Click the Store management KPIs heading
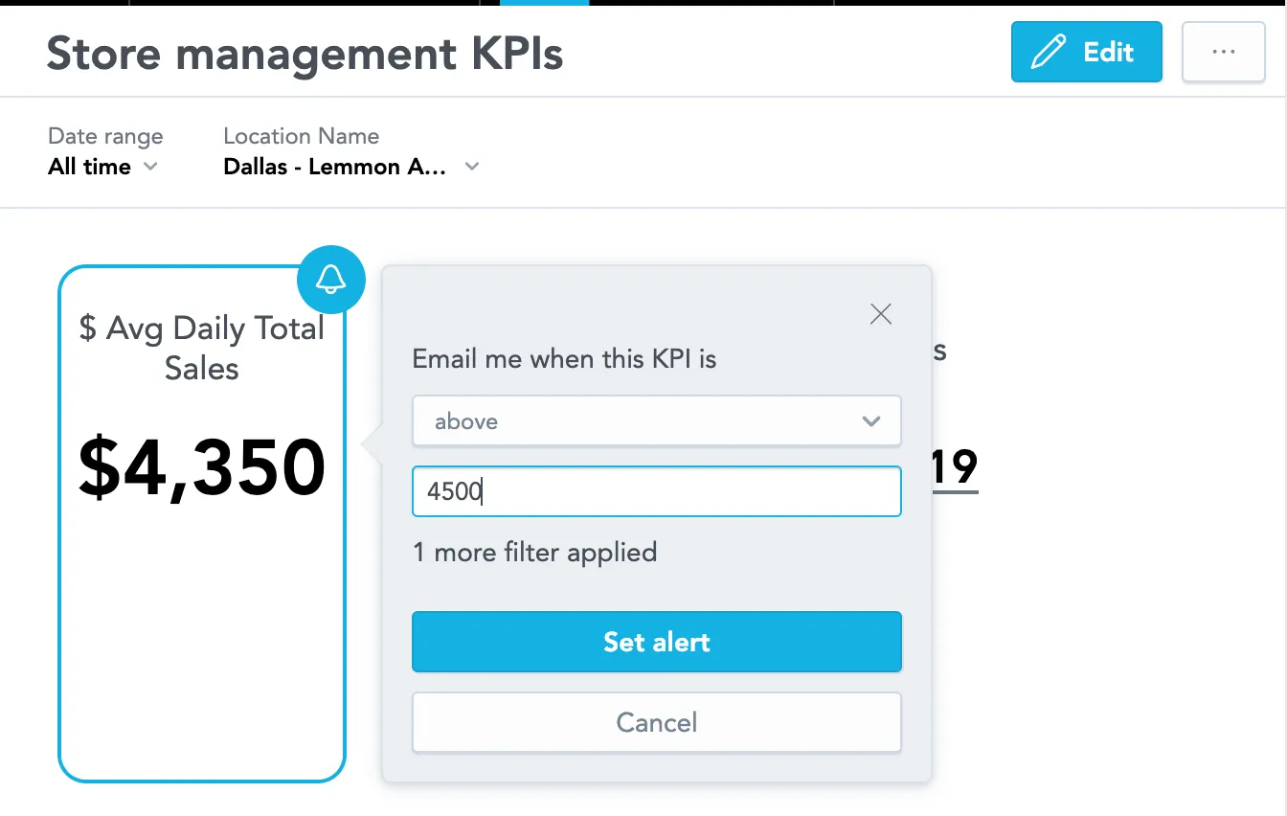This screenshot has width=1287, height=816. (x=305, y=54)
